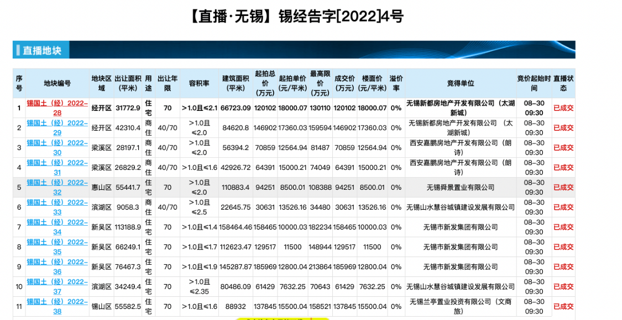Open parcel link 锡国土(经)2022-37
Screen dimensions: 622x320
pyautogui.click(x=57, y=286)
